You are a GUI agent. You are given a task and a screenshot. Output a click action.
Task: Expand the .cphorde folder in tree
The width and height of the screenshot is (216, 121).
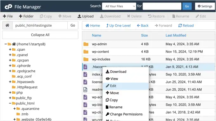click(x=10, y=66)
